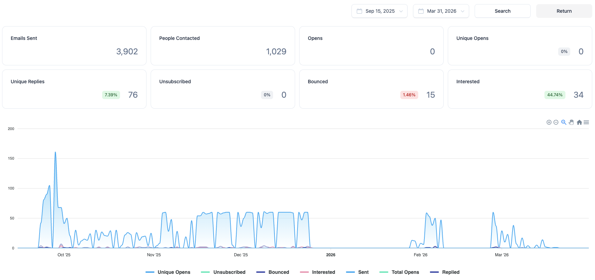This screenshot has width=595, height=280.
Task: Toggle the Unique Opens series in legend
Action: (x=168, y=272)
